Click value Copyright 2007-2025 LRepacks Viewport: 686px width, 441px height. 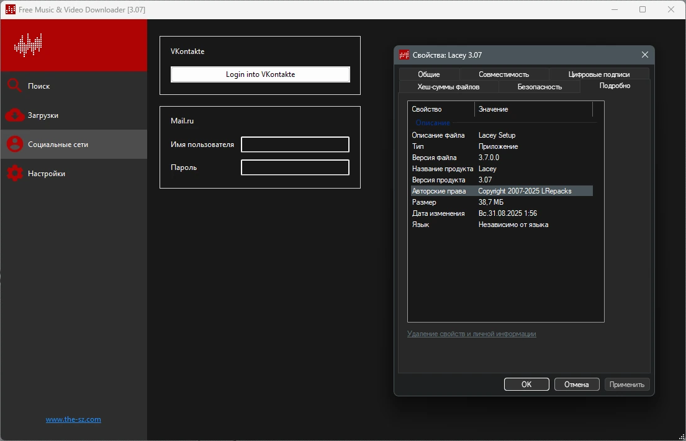pos(525,191)
